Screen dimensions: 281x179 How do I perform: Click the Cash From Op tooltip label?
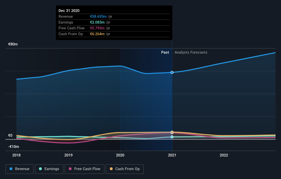pos(71,34)
